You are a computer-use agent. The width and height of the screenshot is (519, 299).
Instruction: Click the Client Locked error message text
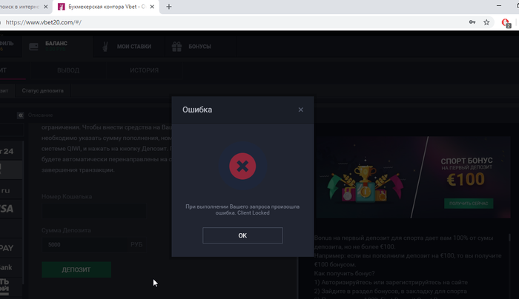click(242, 209)
